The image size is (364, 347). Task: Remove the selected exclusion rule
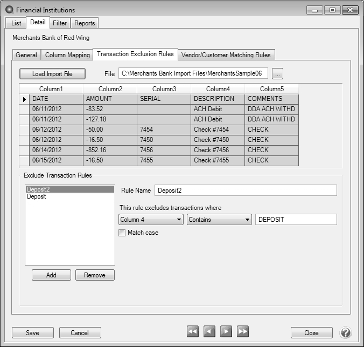click(x=95, y=275)
